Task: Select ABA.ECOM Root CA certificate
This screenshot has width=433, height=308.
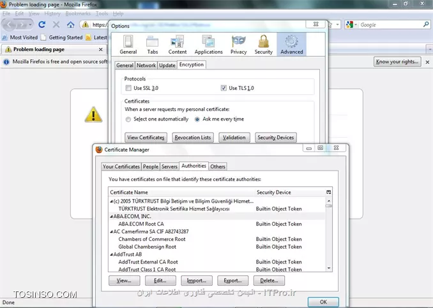Action: 216,224
